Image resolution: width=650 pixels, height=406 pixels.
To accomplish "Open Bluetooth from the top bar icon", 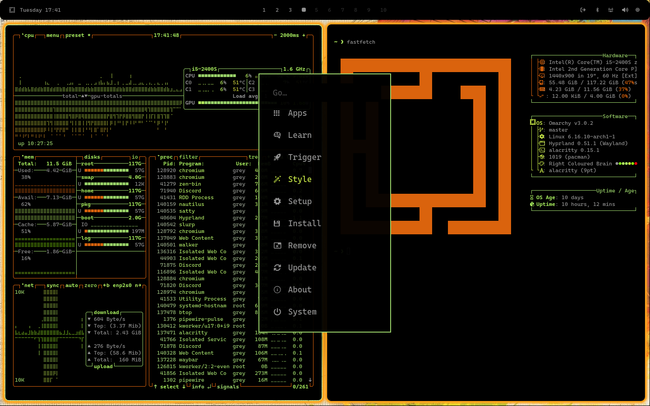I will (597, 10).
